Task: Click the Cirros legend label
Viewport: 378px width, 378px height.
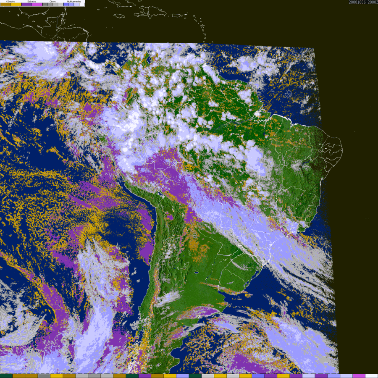Action: [x=52, y=1]
